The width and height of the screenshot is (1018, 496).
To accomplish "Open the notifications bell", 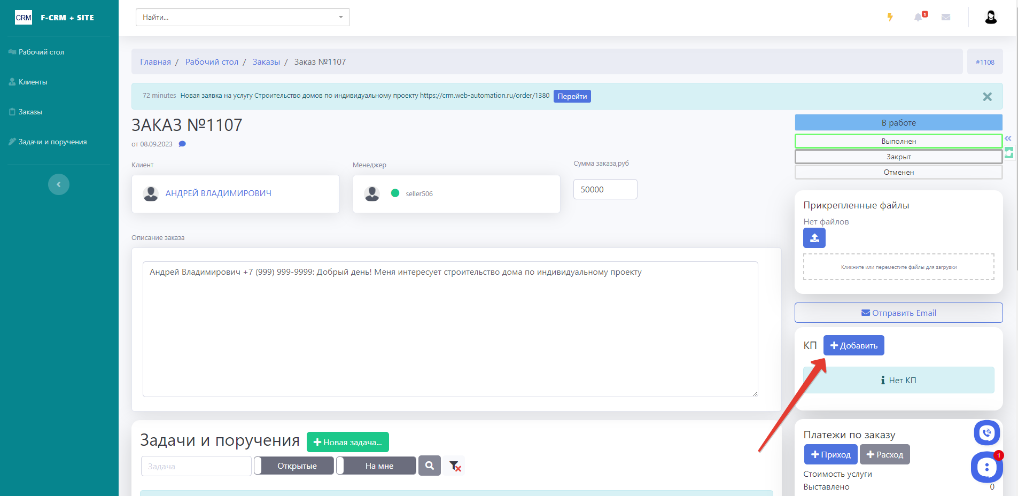I will [x=918, y=17].
